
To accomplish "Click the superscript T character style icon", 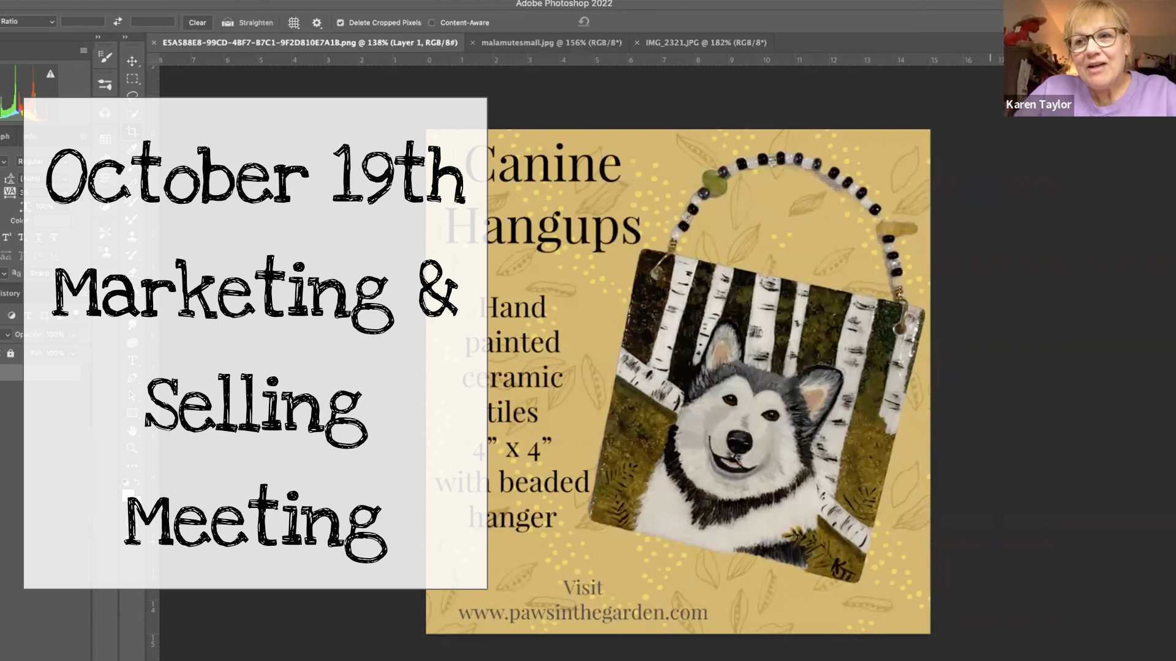I will [7, 237].
